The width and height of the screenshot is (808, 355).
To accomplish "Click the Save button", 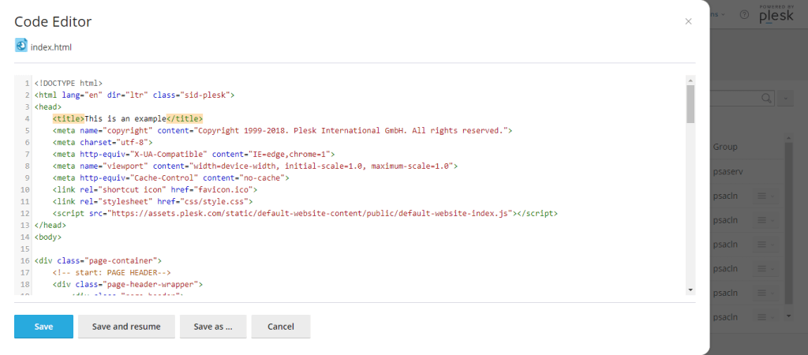I will 43,327.
